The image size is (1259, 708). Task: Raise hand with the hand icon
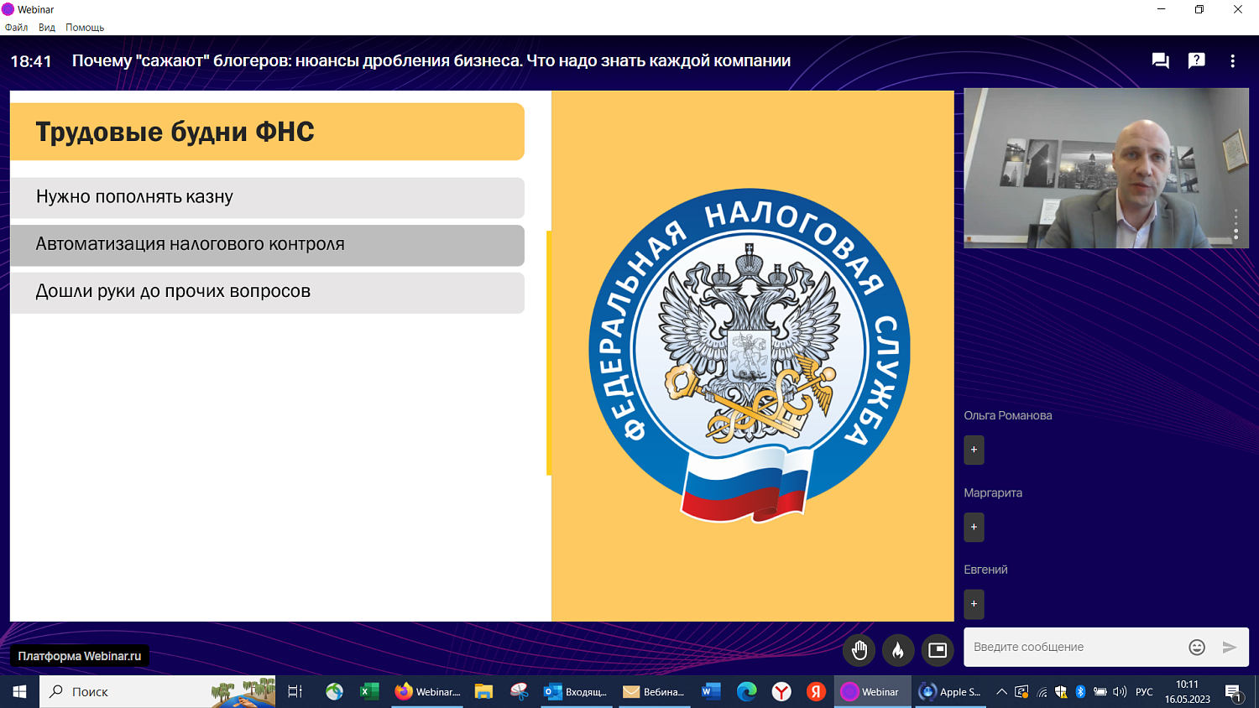(x=859, y=650)
